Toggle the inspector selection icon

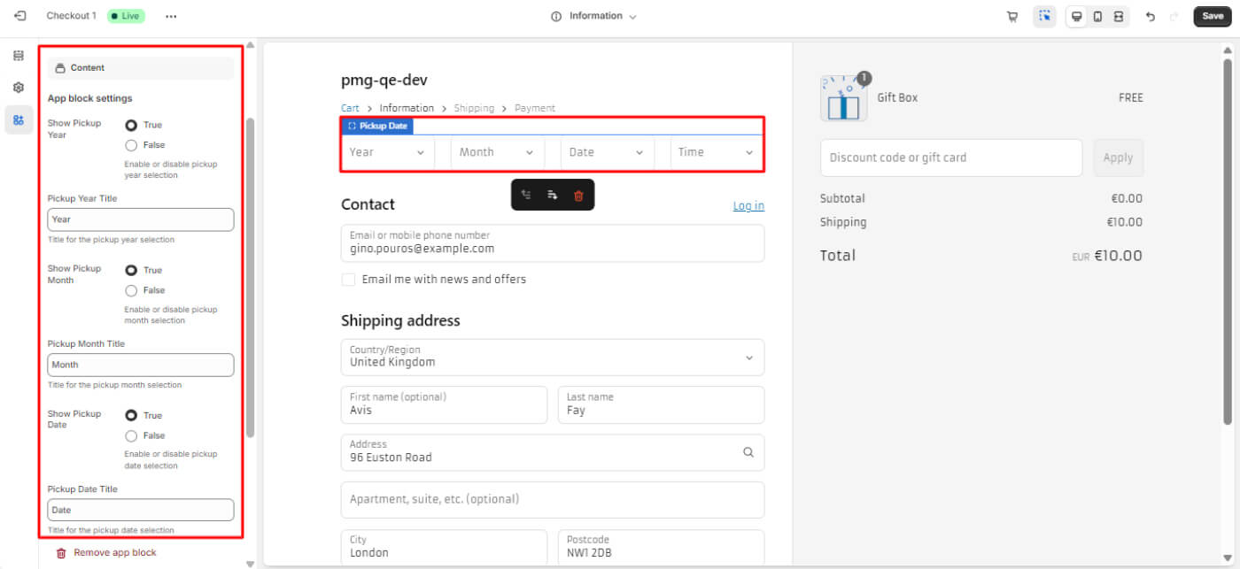pos(1044,16)
